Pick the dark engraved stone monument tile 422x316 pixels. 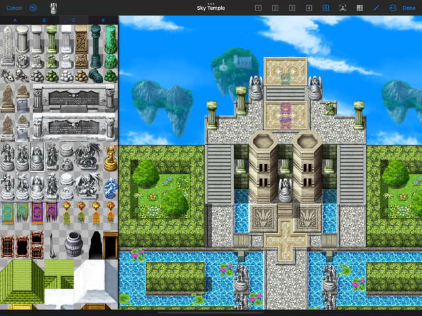[x=74, y=98]
